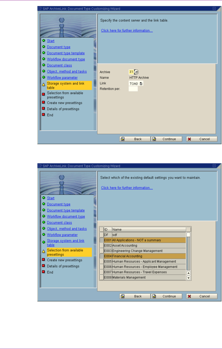This screenshot has width=222, height=349.
Task: Click select-all corner box of presettings table
Action: click(102, 229)
